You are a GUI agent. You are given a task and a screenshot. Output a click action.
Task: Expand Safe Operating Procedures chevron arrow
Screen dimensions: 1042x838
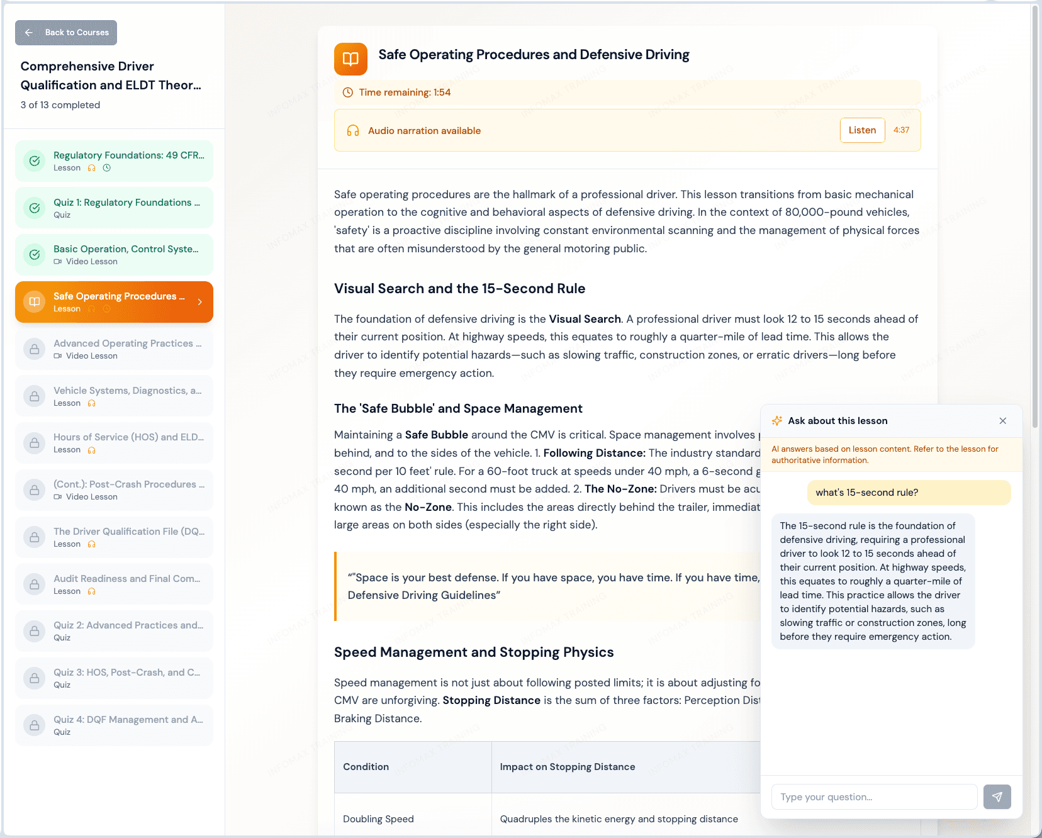point(199,302)
